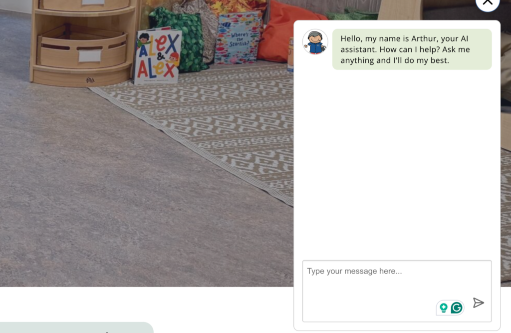The image size is (511, 333).
Task: Click the Grammarly lightbulb suggestions icon
Action: coord(443,308)
